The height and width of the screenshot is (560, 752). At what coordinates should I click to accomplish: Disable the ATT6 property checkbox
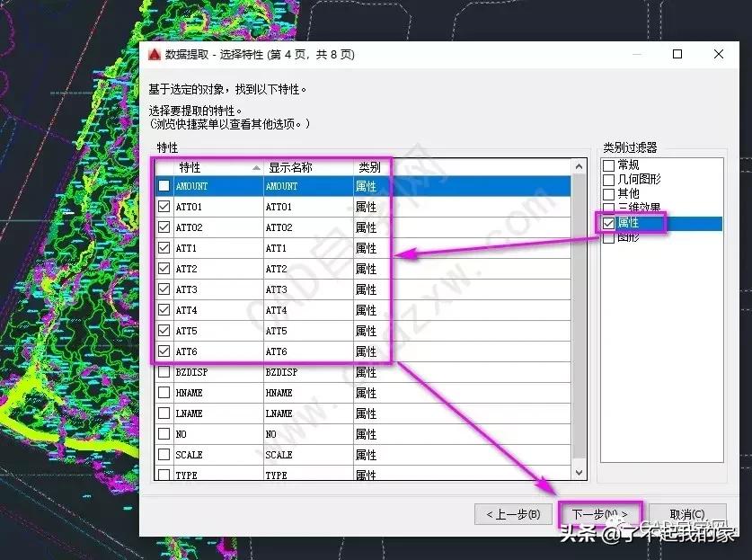(x=164, y=351)
